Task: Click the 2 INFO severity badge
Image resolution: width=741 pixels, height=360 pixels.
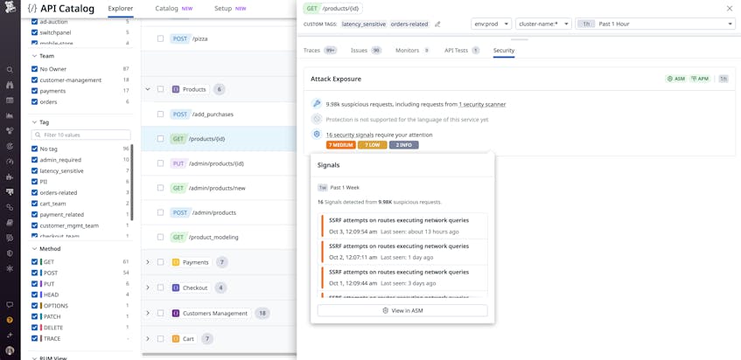Action: pyautogui.click(x=403, y=145)
